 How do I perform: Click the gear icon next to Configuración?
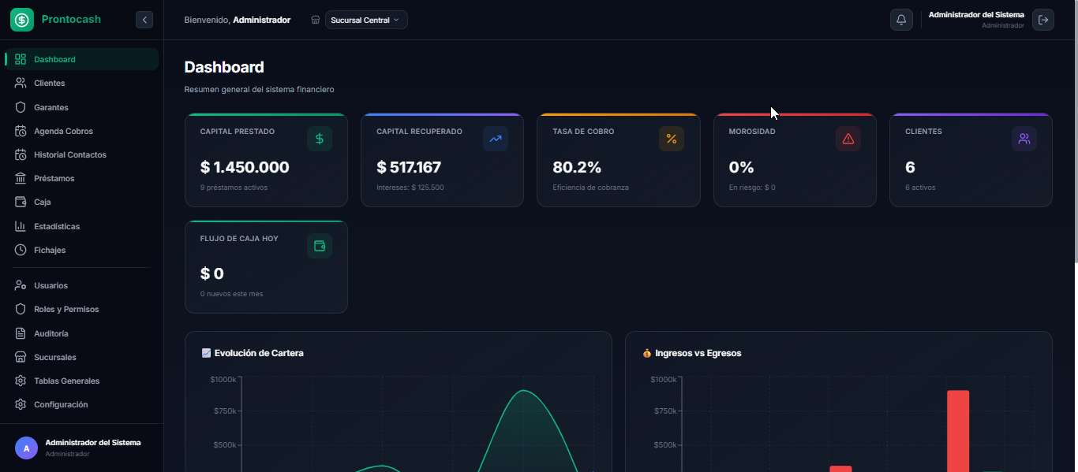21,404
